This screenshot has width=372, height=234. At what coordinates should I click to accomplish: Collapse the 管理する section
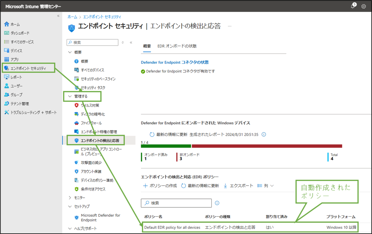70,96
